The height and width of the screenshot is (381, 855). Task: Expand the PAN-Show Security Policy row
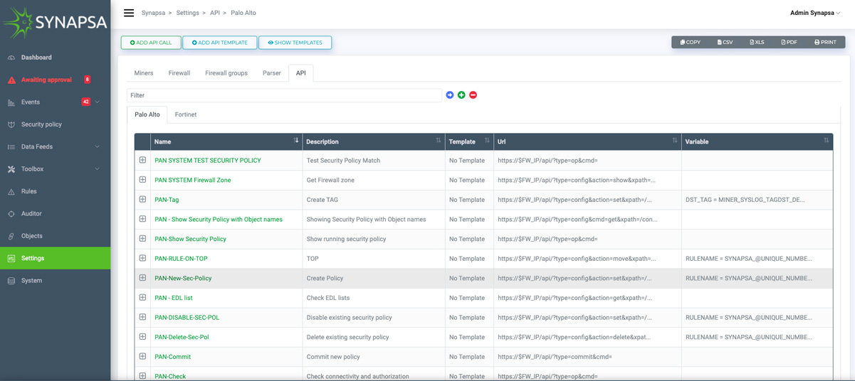point(142,239)
